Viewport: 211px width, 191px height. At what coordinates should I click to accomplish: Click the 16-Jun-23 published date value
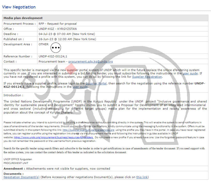[x=67, y=39]
